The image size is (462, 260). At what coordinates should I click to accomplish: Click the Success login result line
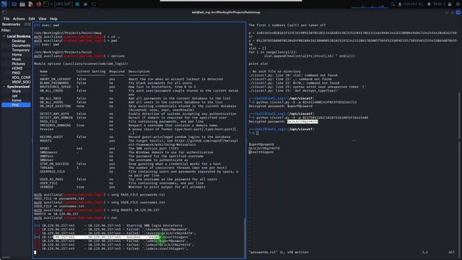pyautogui.click(x=112, y=237)
